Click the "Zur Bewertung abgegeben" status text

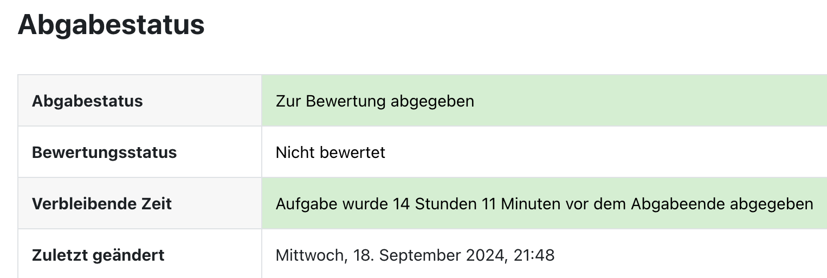374,101
